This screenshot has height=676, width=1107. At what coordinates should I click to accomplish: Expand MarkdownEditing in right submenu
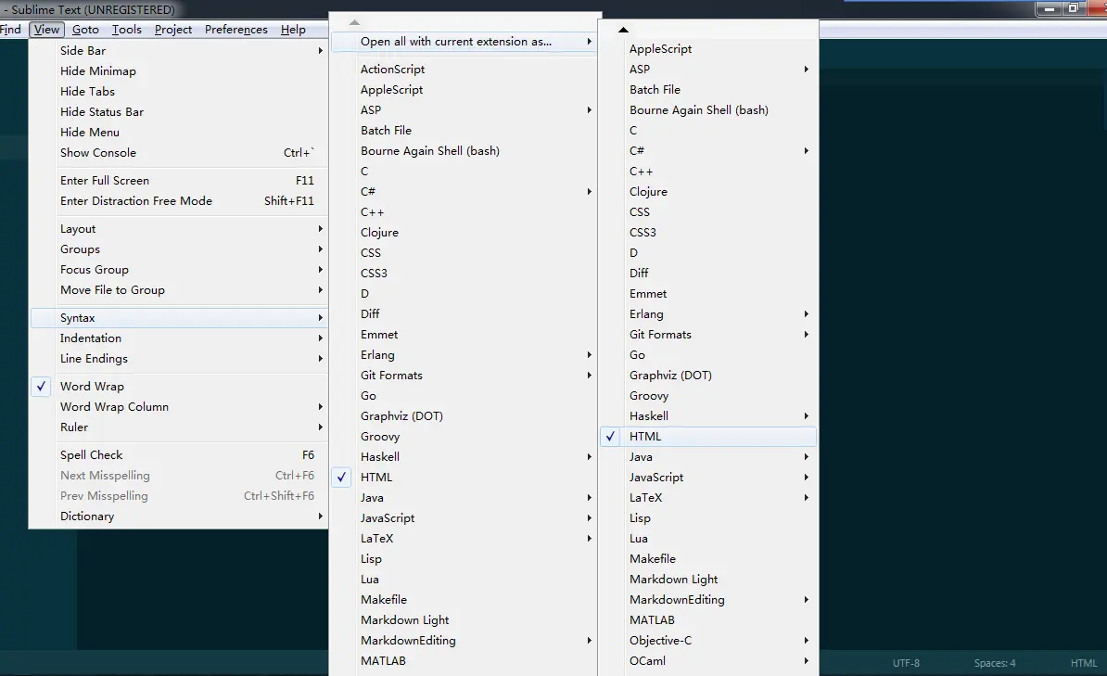point(708,600)
